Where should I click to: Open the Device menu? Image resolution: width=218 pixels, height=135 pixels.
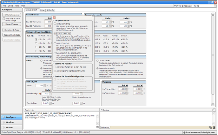(x=10, y=6)
